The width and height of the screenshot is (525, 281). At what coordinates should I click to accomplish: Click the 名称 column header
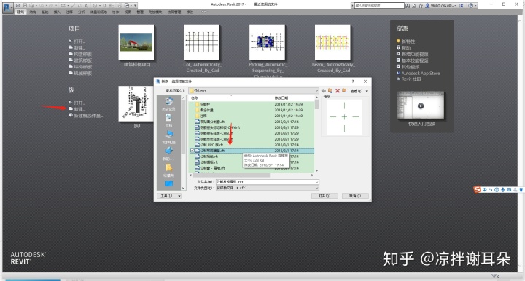[x=195, y=98]
